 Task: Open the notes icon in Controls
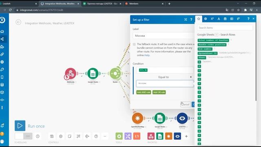[x=70, y=136]
